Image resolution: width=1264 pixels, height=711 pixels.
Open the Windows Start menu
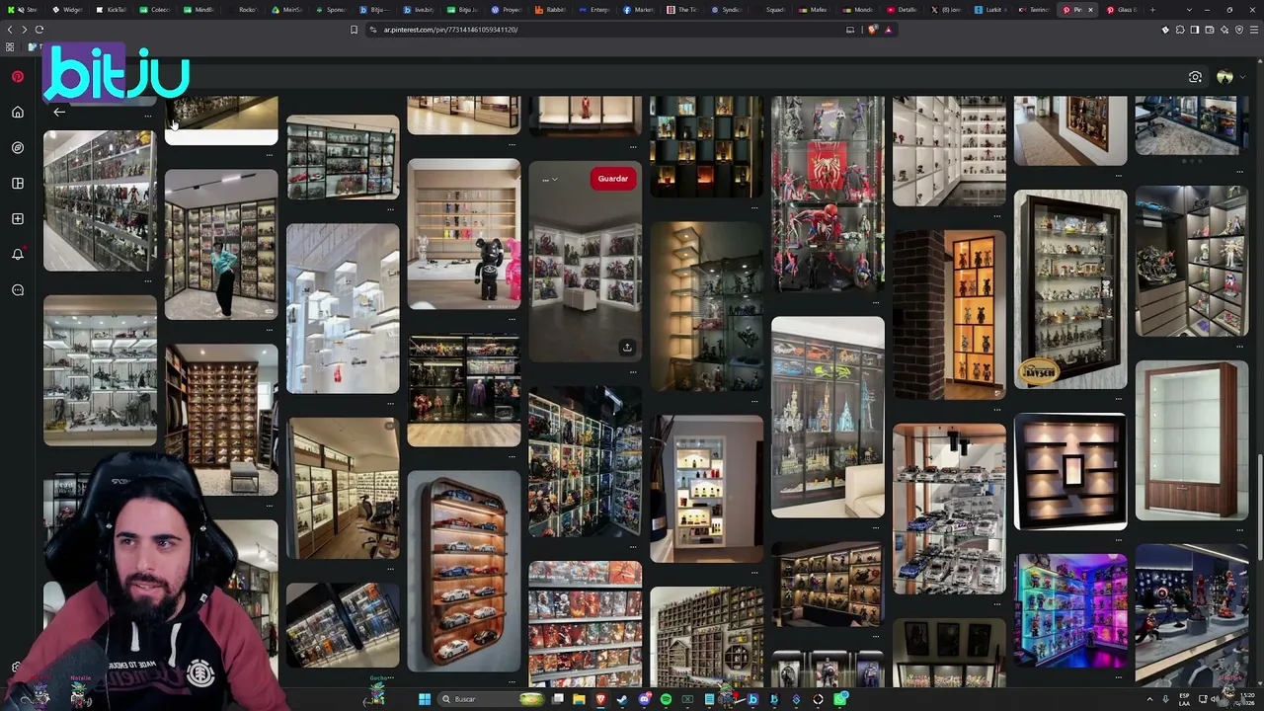coord(425,699)
